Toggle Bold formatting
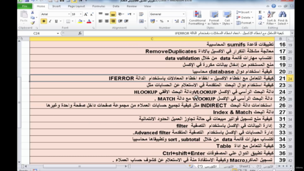This screenshot has width=304, height=171. 44,21
